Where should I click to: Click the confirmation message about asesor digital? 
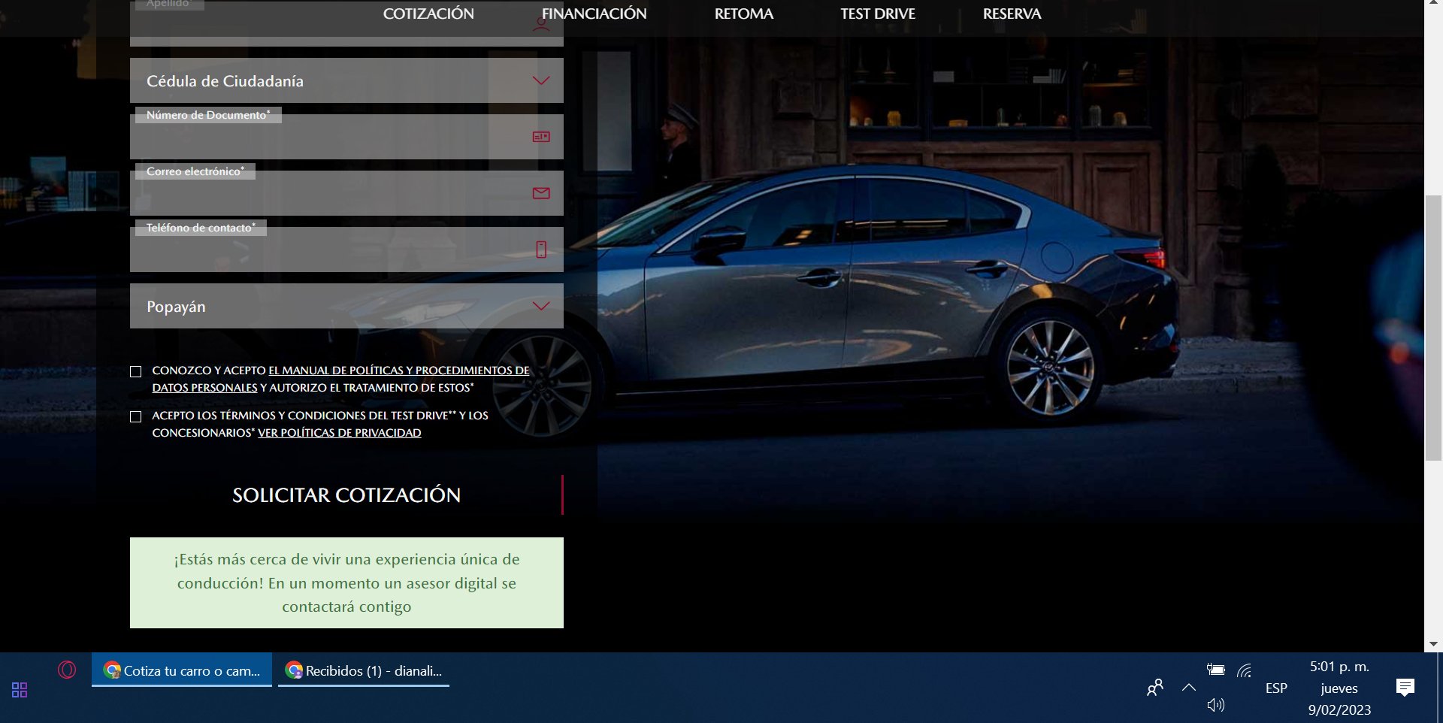346,582
